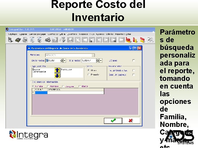Jump back 10 records icon

click(92, 40)
